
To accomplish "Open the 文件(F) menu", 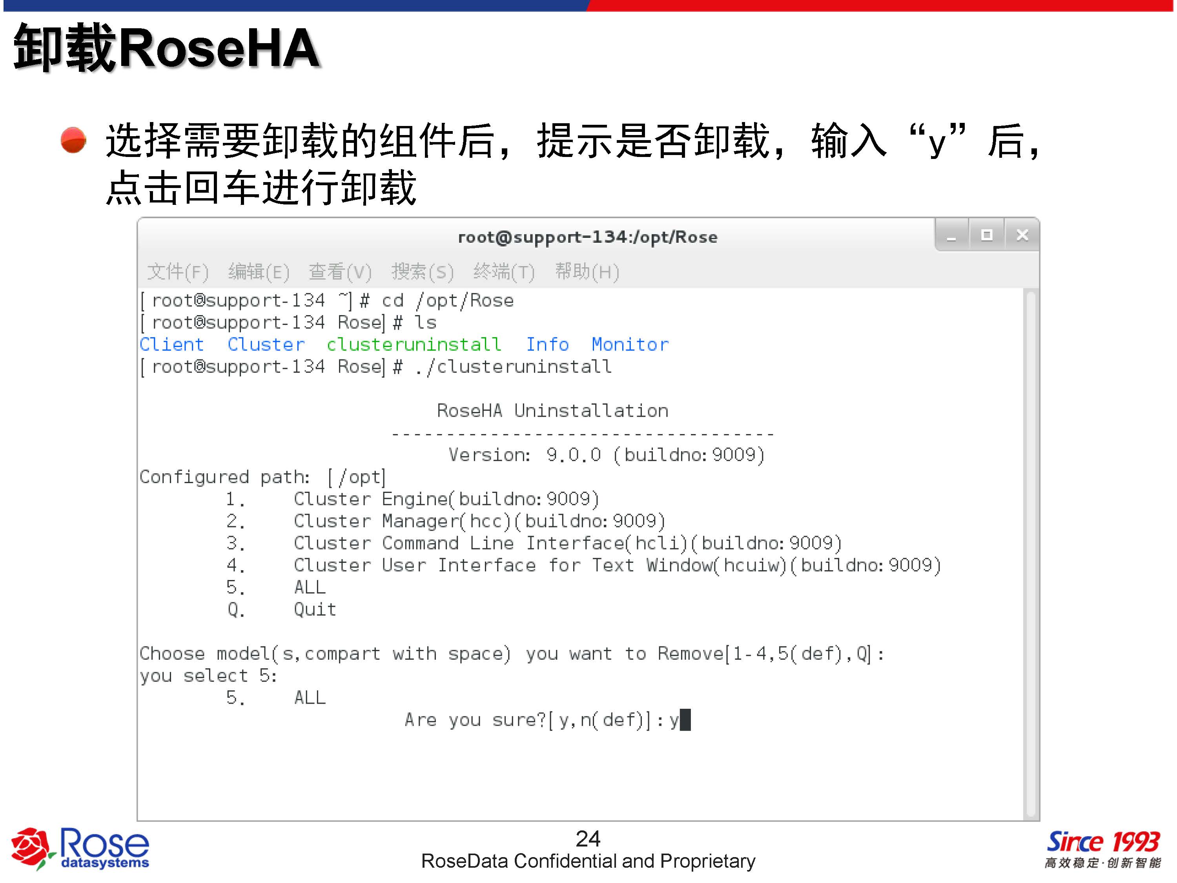I will tap(178, 272).
